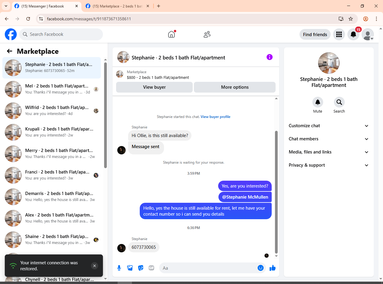383x284 pixels.
Task: Open Demarris's conversation in the list
Action: tap(52, 197)
